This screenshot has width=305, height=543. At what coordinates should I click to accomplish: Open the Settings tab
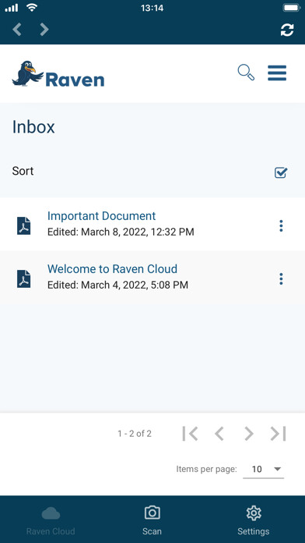point(254,520)
